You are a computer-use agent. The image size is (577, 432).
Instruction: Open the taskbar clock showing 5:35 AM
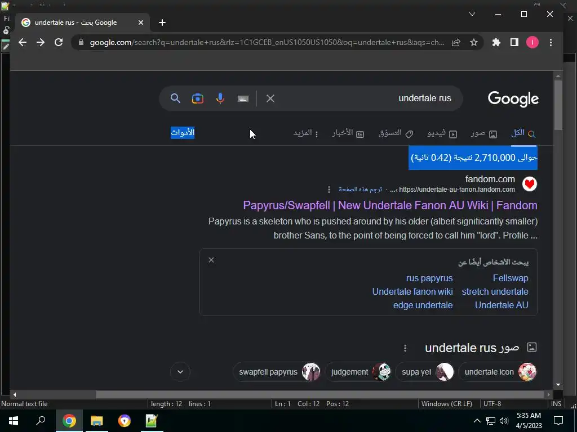point(529,421)
